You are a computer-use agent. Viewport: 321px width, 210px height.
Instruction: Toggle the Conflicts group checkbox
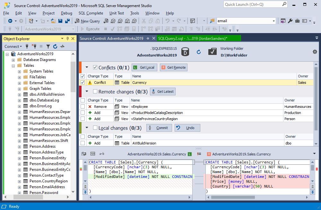coord(95,67)
